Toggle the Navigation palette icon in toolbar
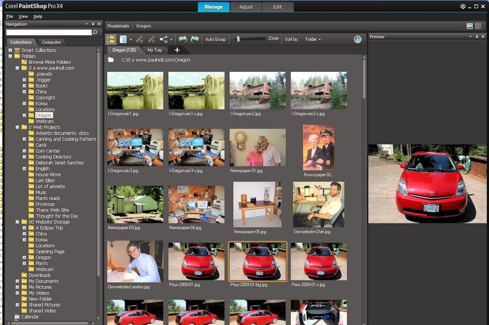Screen dimensions: 489x325 pyautogui.click(x=111, y=39)
